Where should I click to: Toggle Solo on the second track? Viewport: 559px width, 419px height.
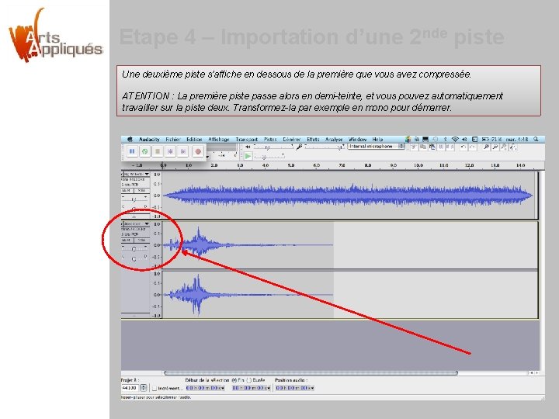tap(141, 241)
